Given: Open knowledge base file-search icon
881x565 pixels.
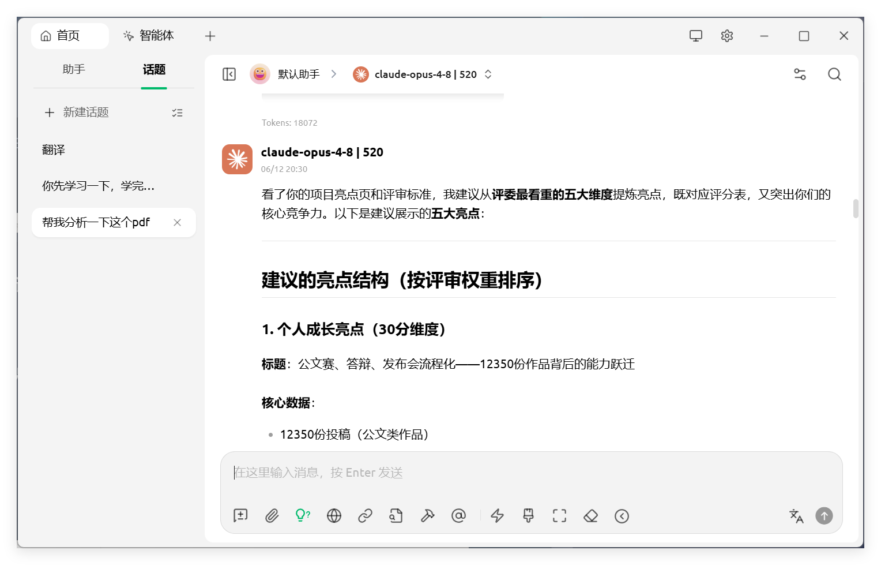Looking at the screenshot, I should tap(396, 516).
